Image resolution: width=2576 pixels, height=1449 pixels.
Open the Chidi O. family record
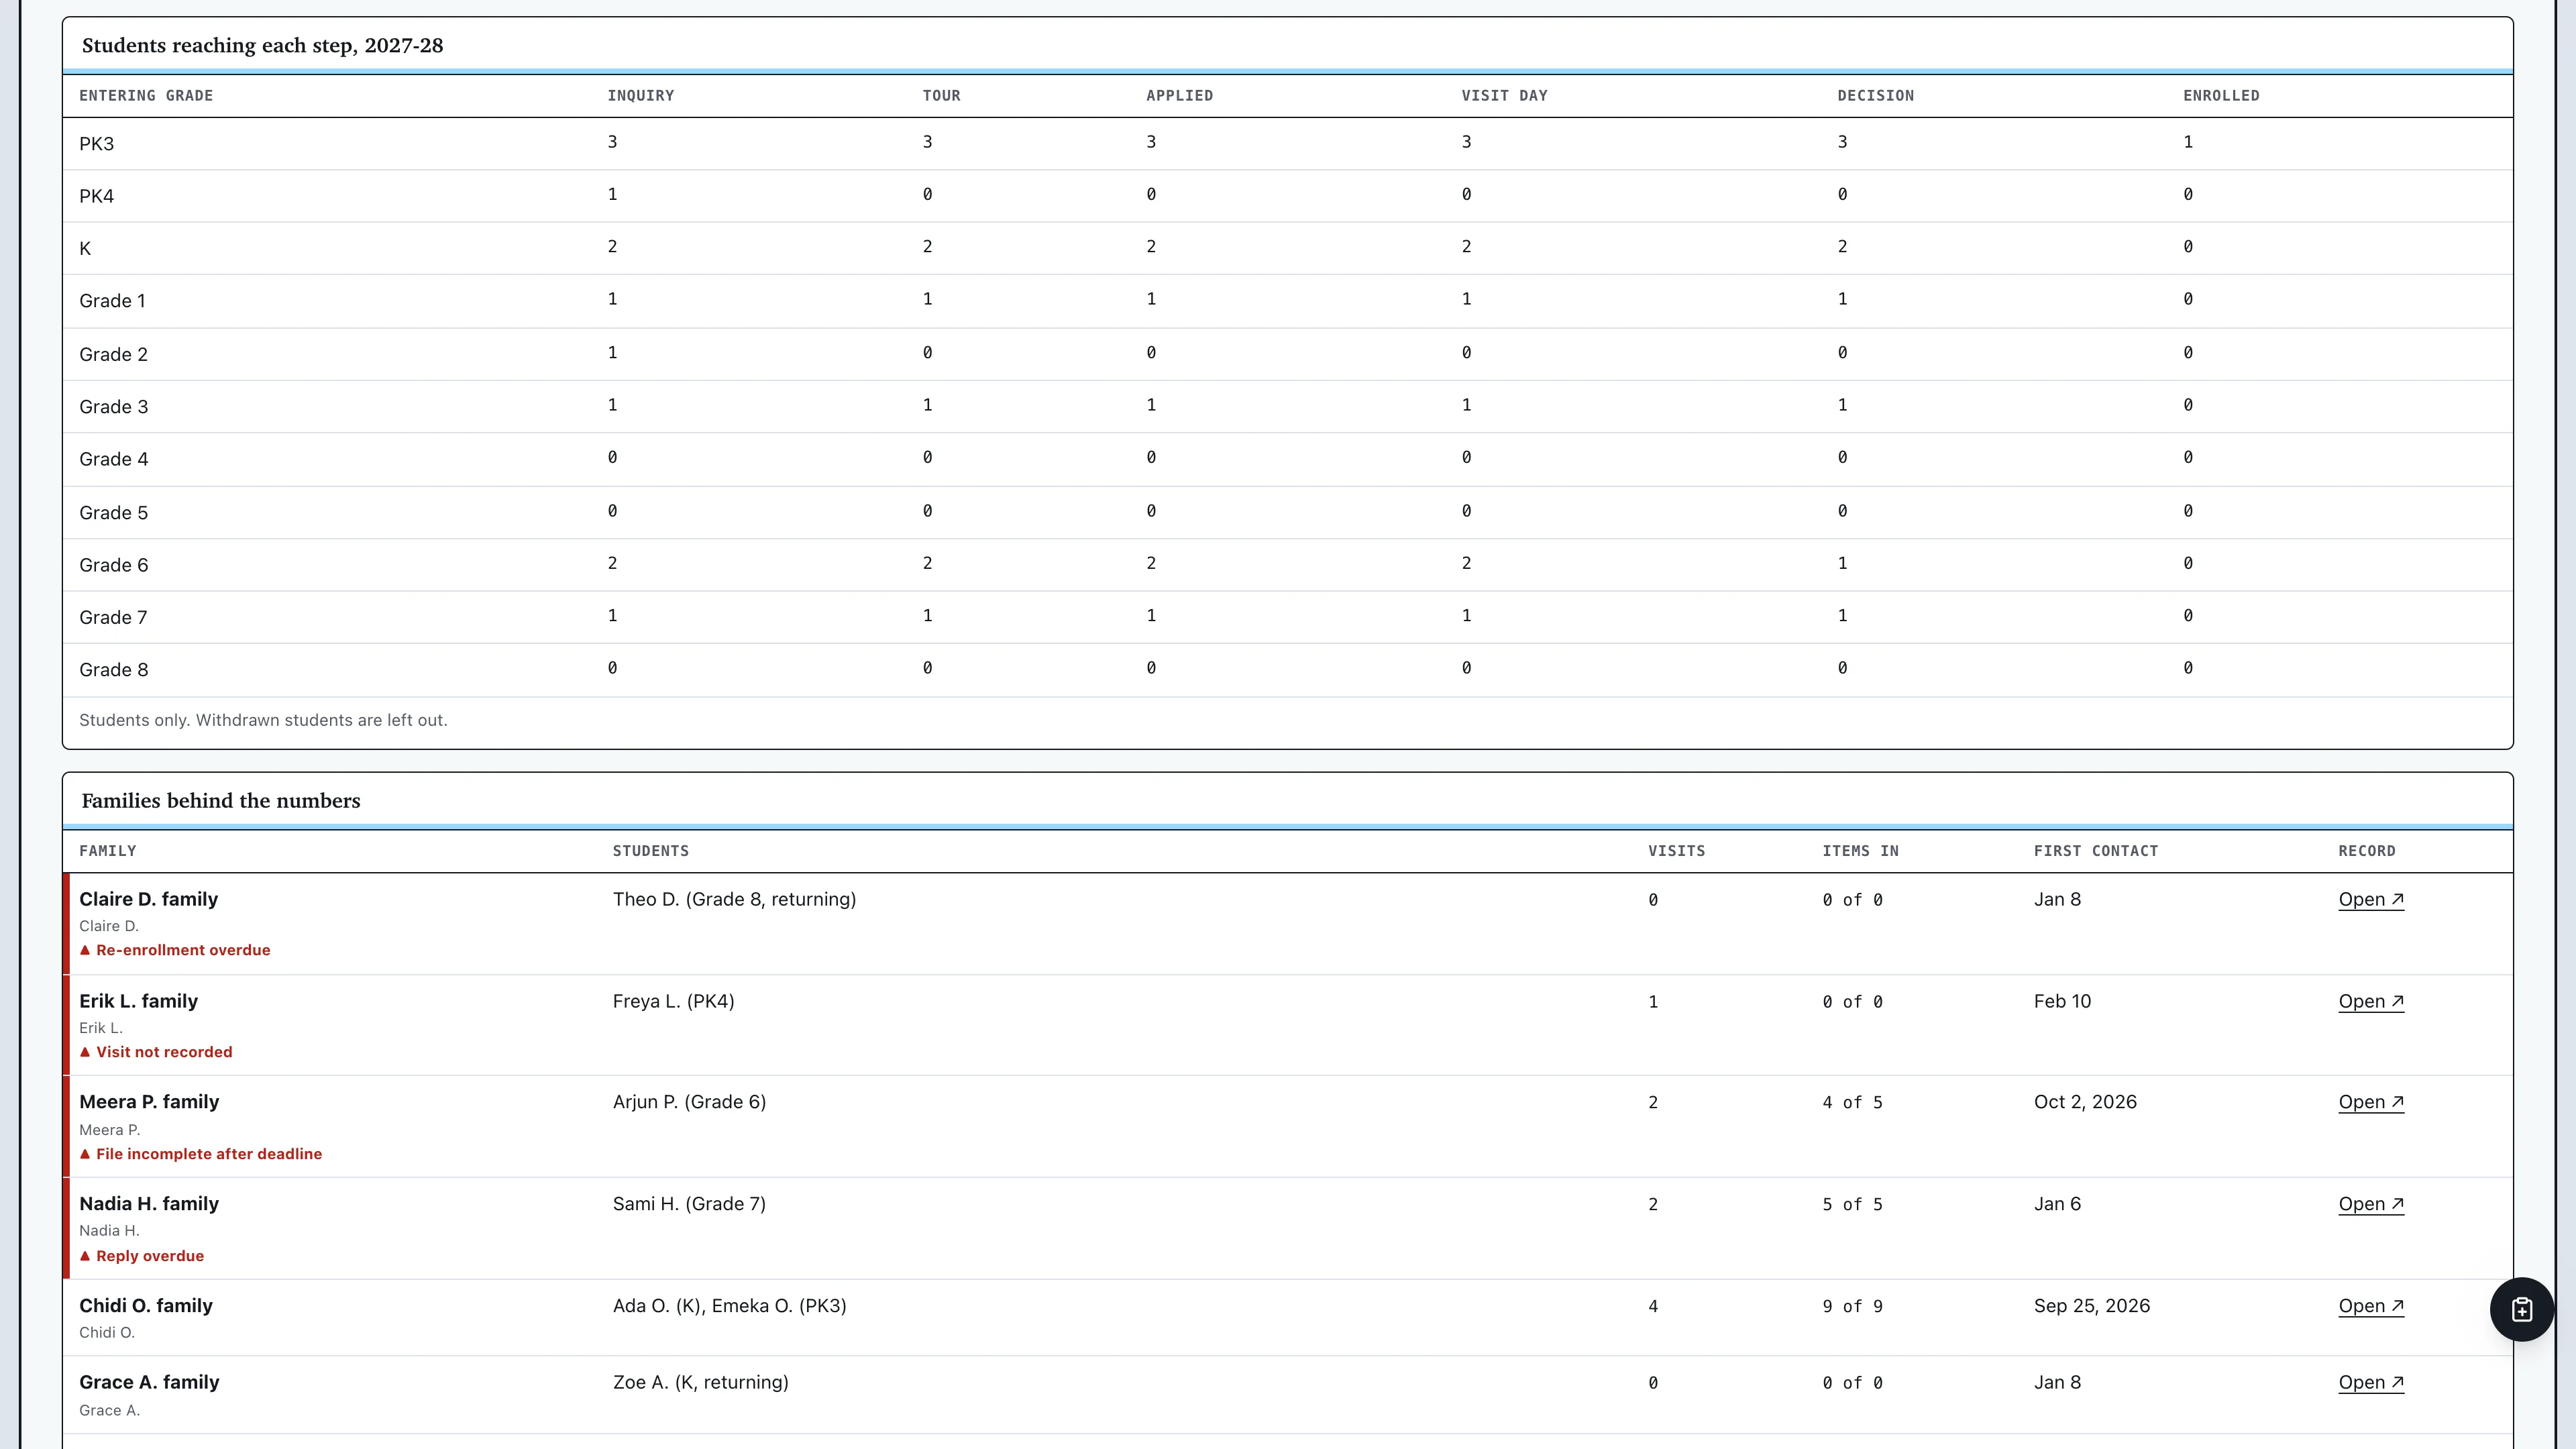point(2370,1306)
